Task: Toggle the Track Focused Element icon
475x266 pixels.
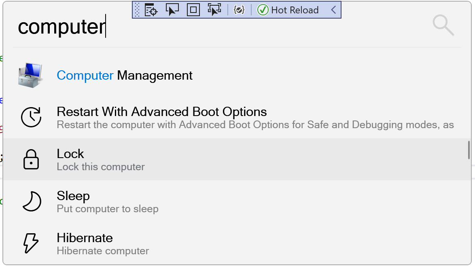Action: (x=214, y=10)
